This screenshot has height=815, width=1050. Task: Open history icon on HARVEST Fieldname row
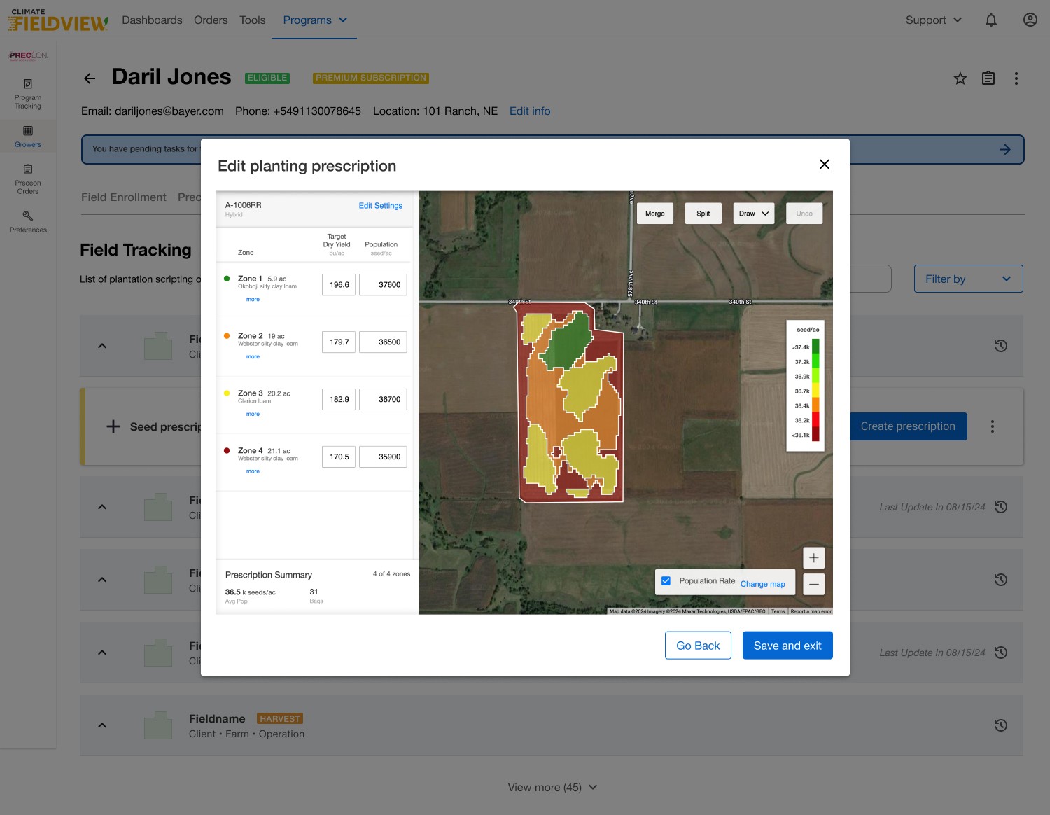point(1001,725)
